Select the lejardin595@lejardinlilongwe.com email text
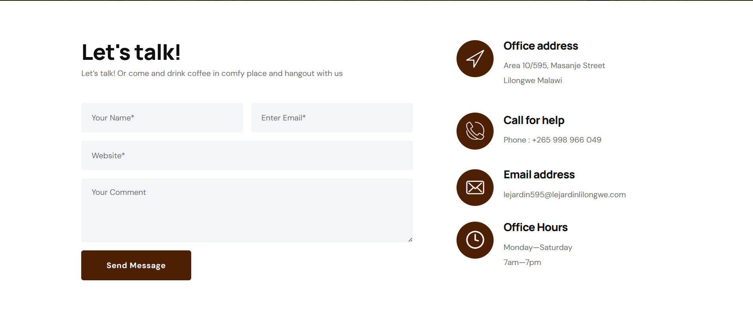 pyautogui.click(x=565, y=194)
